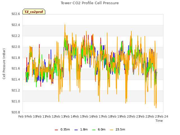This screenshot has height=135, width=180.
Task: Click the chart title Tower CO2 Profile Cell Pressure
Action: pyautogui.click(x=90, y=3)
